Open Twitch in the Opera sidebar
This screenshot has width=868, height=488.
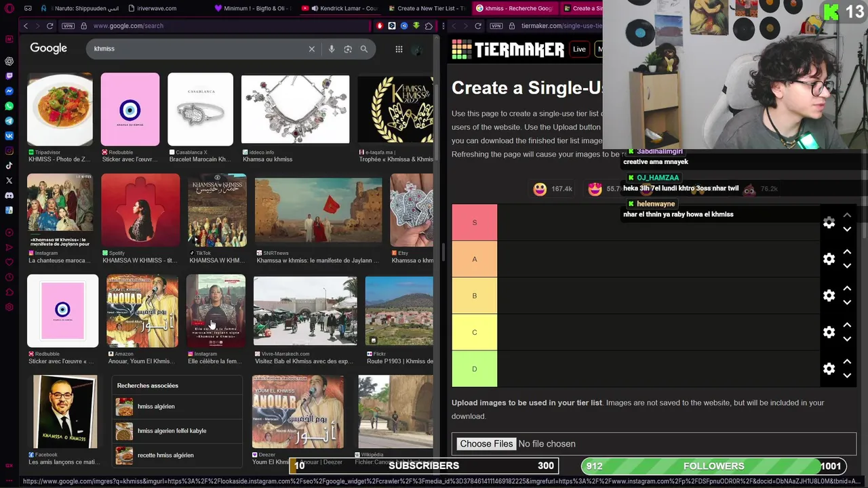[9, 76]
